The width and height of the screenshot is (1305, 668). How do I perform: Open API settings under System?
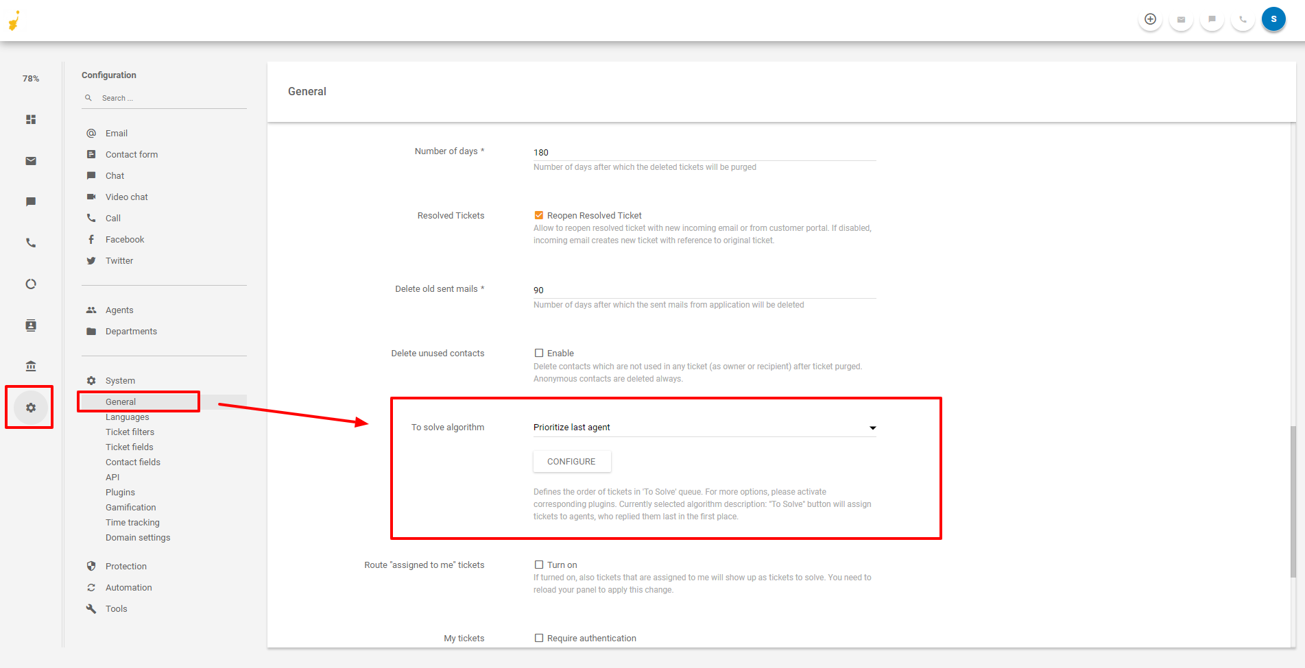[x=112, y=477]
